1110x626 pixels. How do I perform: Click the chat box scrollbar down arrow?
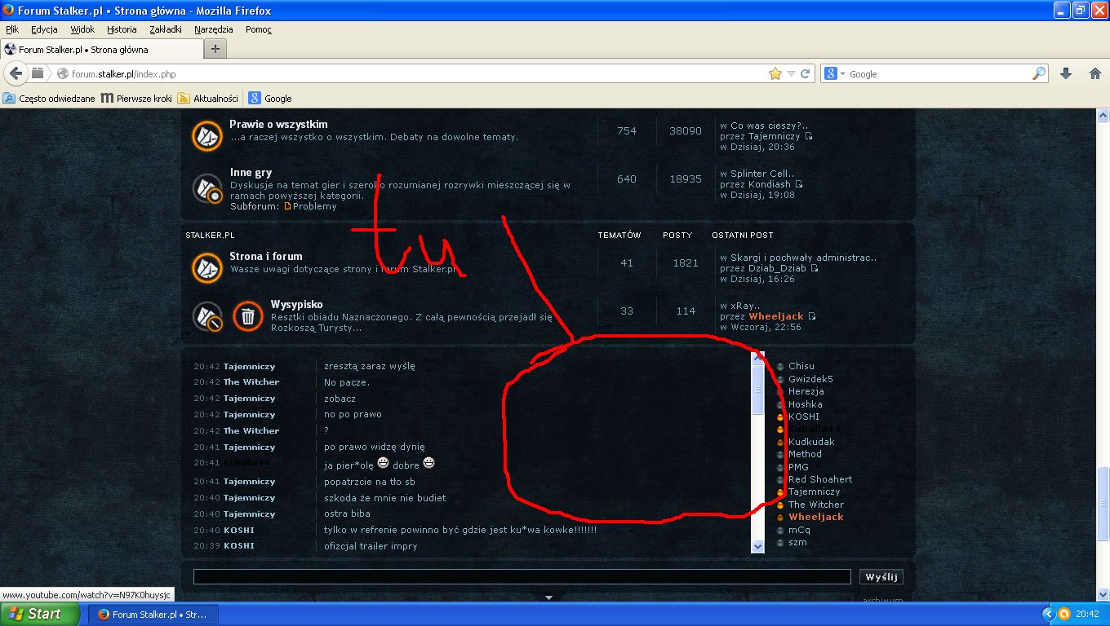point(757,546)
